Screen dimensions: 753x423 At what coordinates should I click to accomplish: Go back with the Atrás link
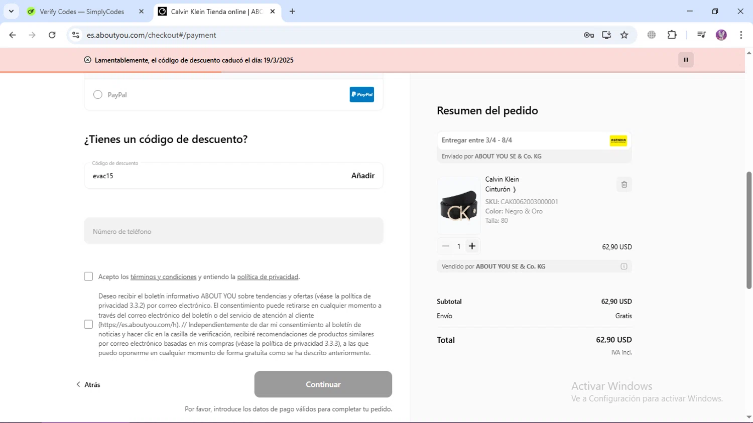pyautogui.click(x=88, y=384)
